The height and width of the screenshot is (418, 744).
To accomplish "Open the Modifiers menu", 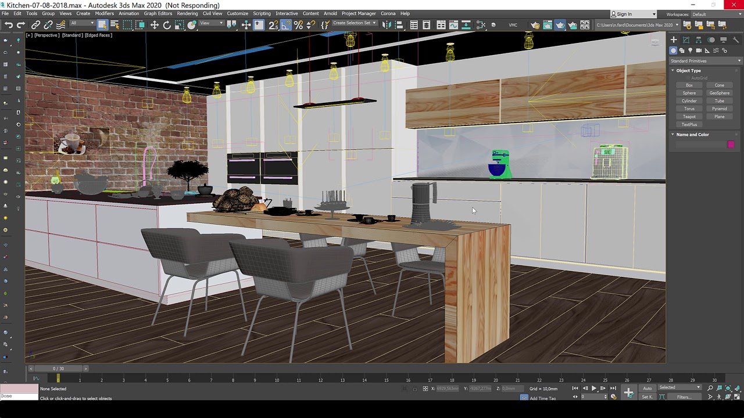I will click(104, 13).
